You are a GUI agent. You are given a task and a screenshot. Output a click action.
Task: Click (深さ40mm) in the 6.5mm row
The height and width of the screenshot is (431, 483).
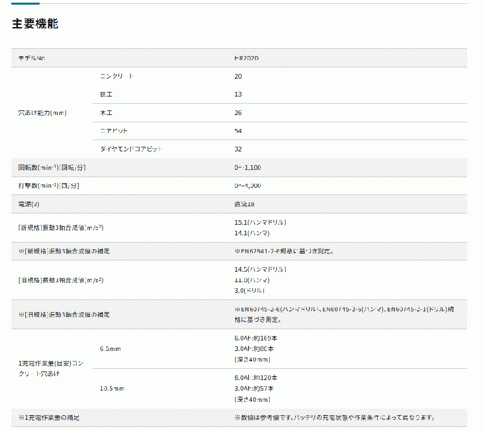(252, 359)
